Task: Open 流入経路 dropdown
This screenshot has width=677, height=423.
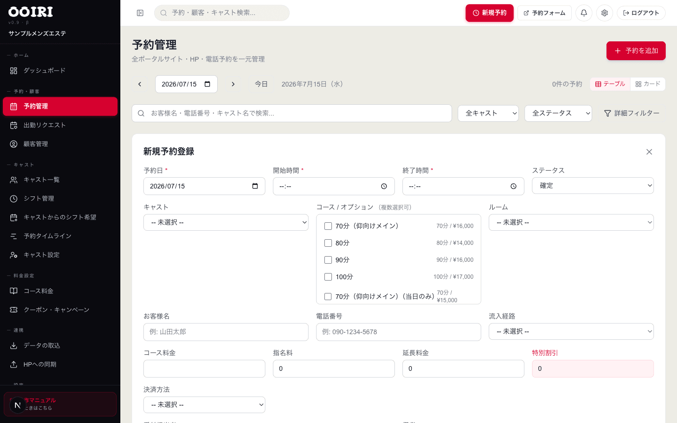Action: (571, 331)
